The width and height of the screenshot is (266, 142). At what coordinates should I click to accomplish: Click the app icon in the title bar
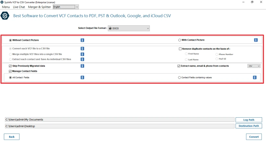pos(2,2)
